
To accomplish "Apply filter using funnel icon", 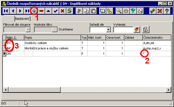I will [x=133, y=11].
